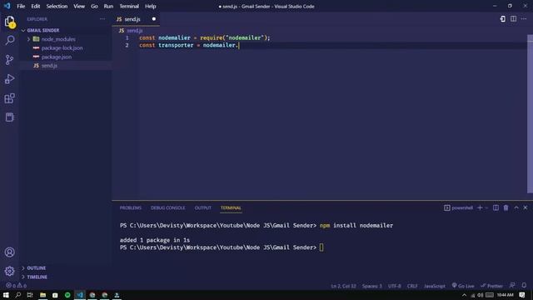Maximize the terminal panel size

(516, 207)
